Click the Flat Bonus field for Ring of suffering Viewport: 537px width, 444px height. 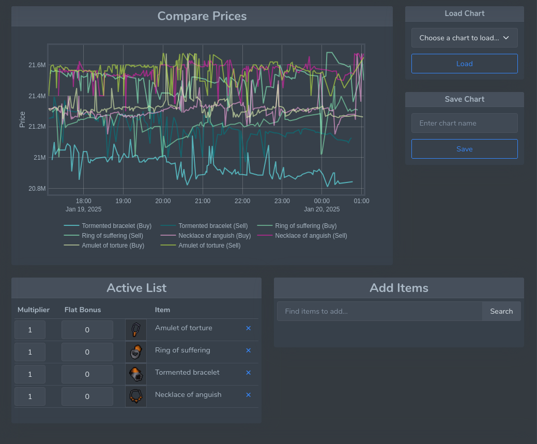coord(87,352)
